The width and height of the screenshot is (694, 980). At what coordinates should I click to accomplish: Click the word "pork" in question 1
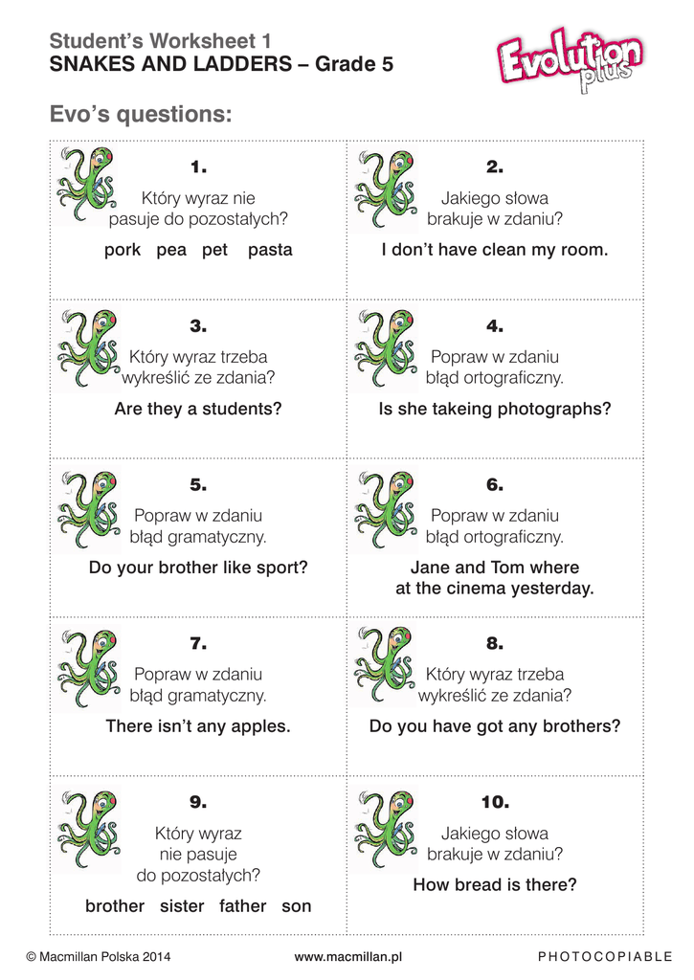(x=123, y=251)
